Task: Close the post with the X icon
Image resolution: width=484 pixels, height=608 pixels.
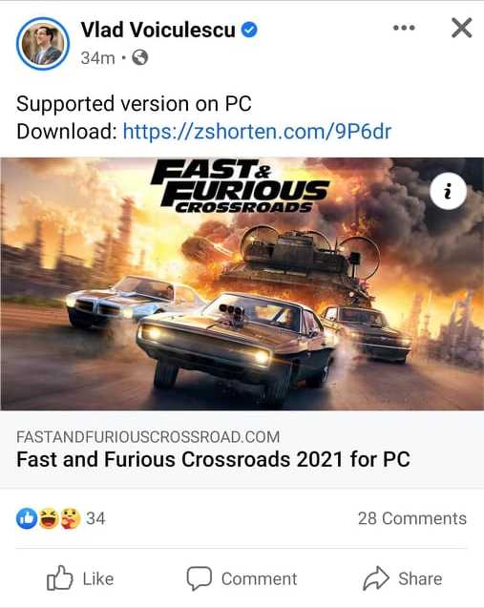Action: click(461, 28)
